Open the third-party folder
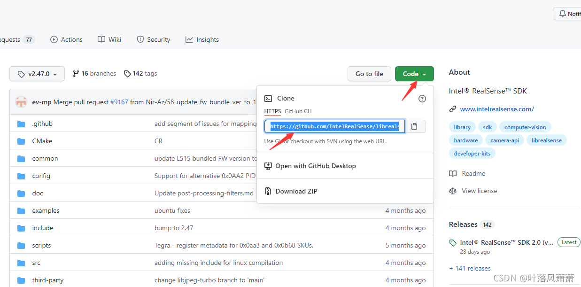This screenshot has height=287, width=581. (x=48, y=280)
